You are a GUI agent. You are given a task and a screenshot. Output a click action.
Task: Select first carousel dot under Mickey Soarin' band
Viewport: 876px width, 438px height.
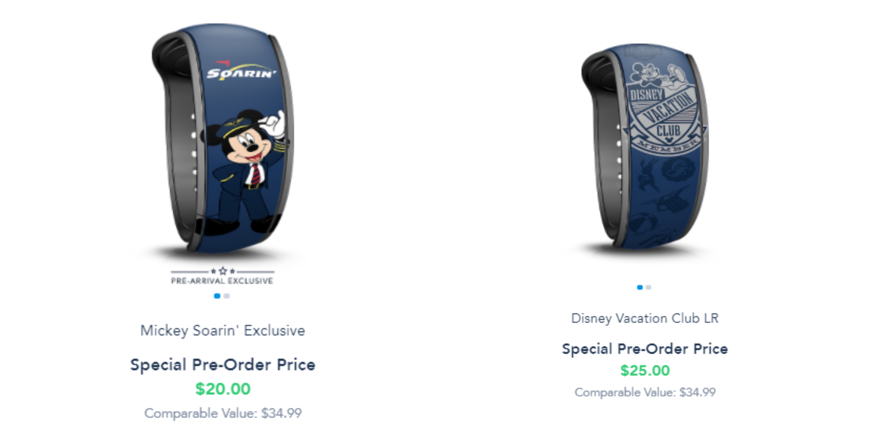217,296
